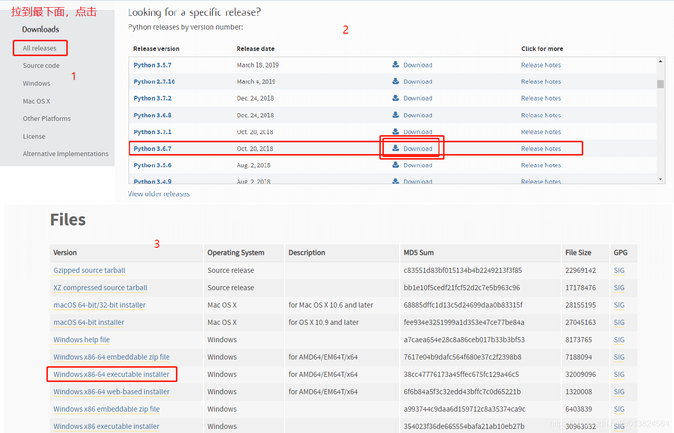Image resolution: width=674 pixels, height=433 pixels.
Task: Download Gzipped source tarball
Action: 89,270
